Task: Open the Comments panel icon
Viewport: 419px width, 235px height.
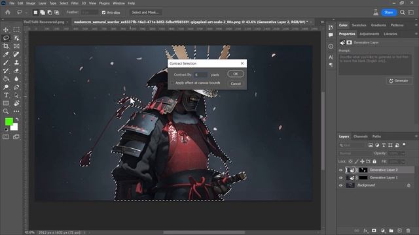Action: click(331, 35)
